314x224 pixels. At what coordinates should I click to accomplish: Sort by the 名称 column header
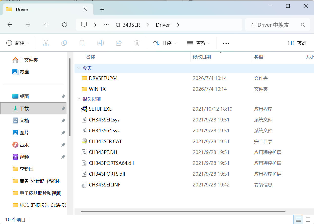90,57
